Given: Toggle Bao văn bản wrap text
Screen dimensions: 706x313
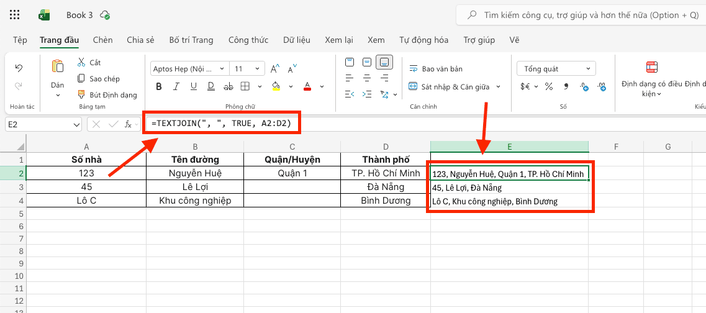Looking at the screenshot, I should [436, 69].
